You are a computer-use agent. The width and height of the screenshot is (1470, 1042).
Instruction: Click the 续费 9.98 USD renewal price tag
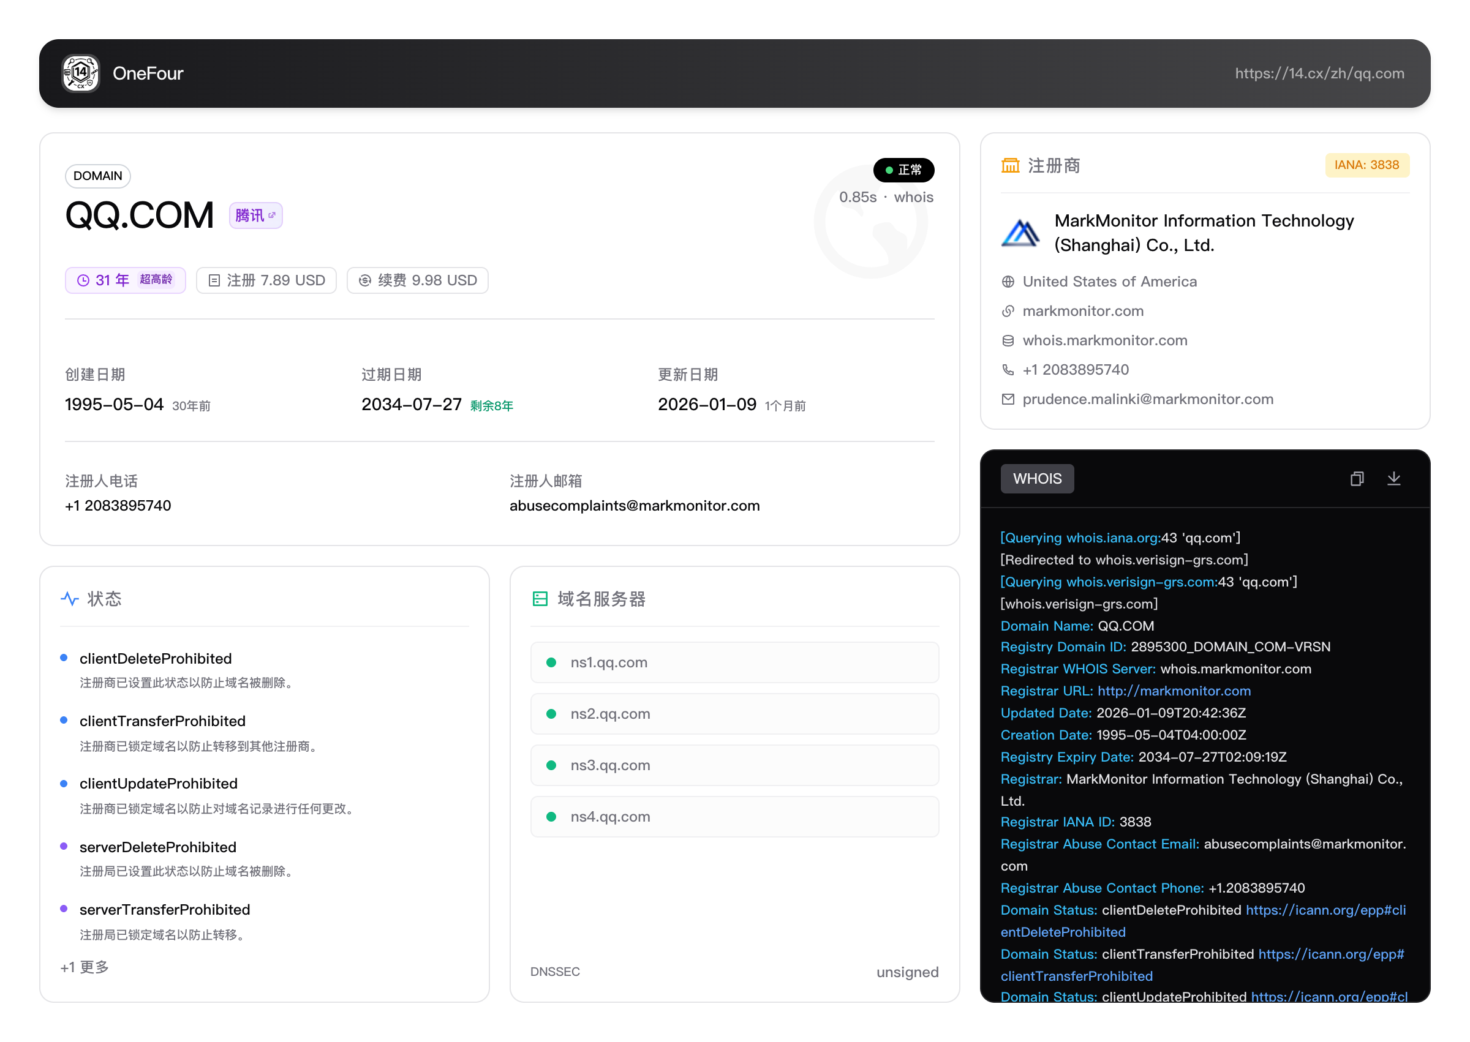(x=417, y=280)
